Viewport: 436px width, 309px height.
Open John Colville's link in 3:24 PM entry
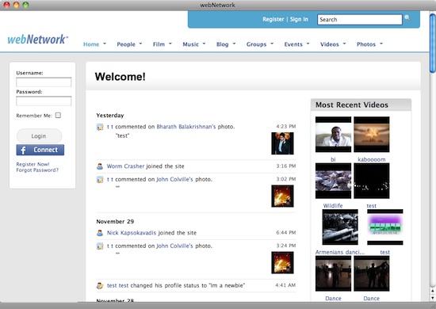[x=174, y=246]
